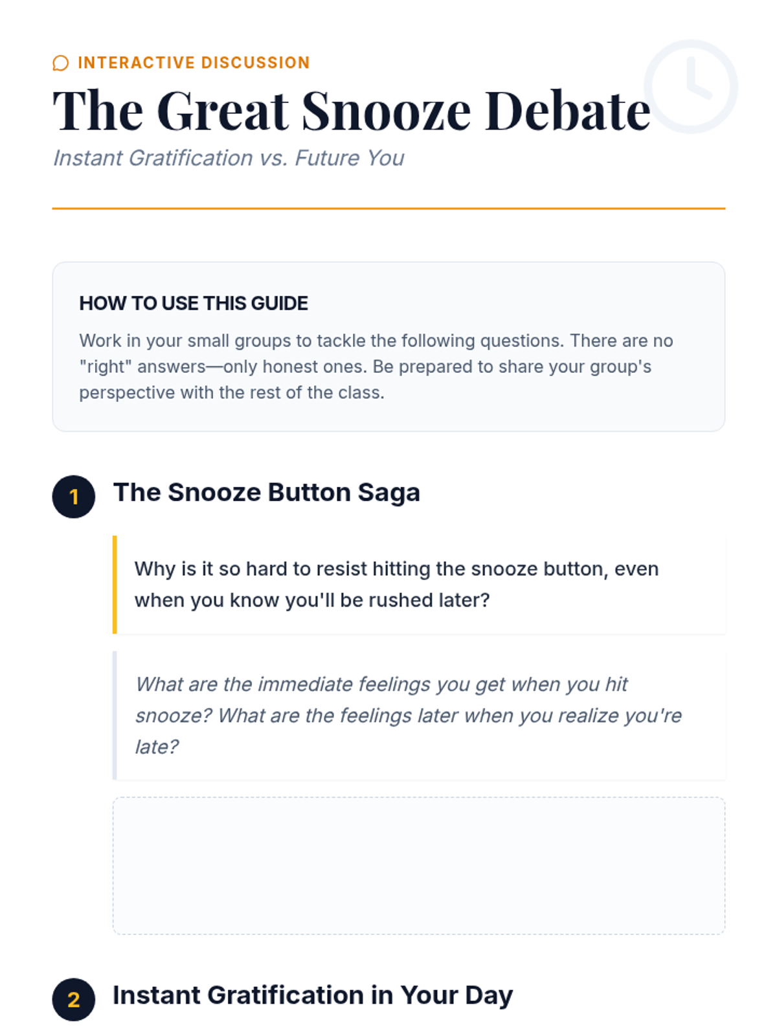Click the Instant Gratification vs. Future You subtitle
This screenshot has width=777, height=1036.
click(x=229, y=158)
